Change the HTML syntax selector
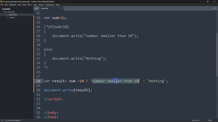This screenshot has width=218, height=122. 210,120
